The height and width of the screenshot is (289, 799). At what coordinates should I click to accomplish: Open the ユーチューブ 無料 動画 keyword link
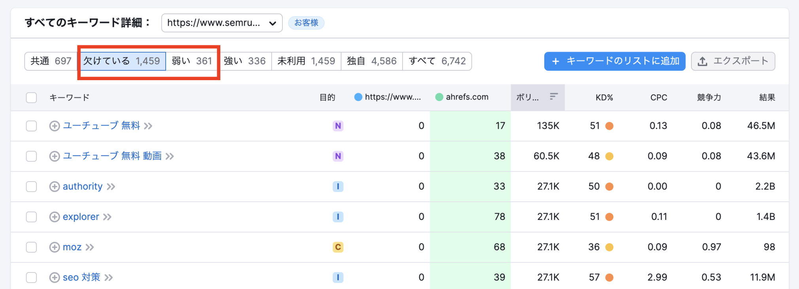112,156
